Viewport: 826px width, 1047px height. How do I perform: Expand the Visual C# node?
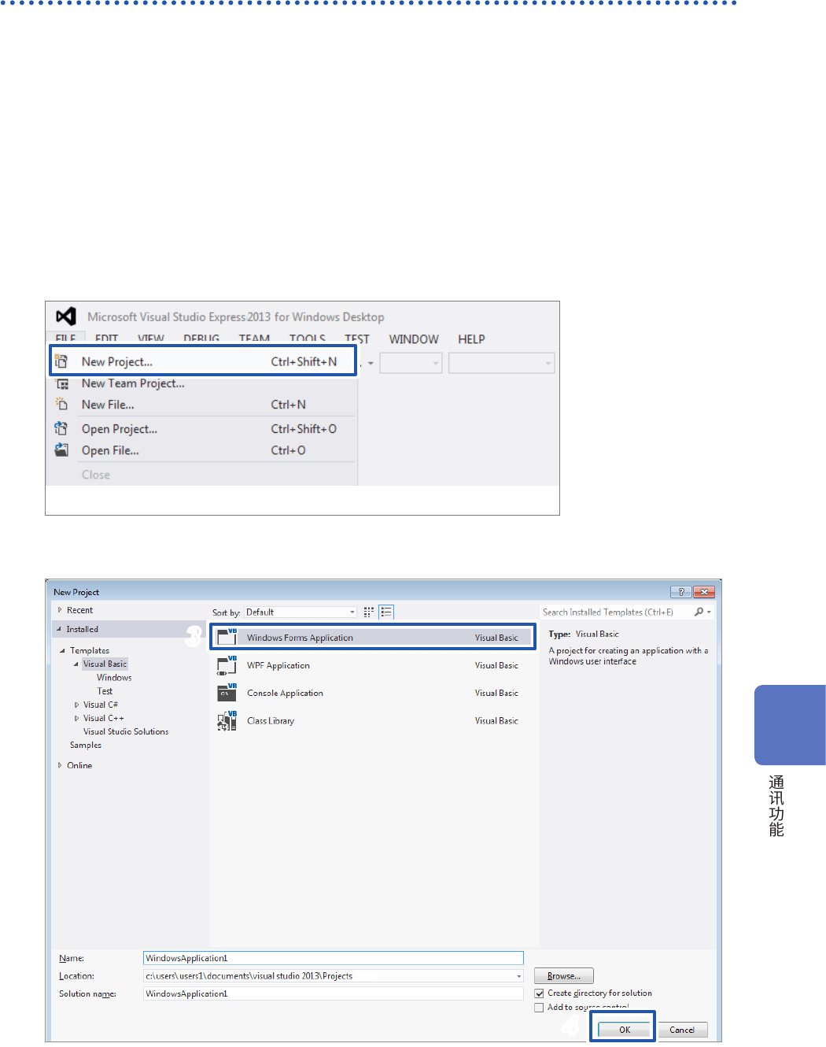(x=76, y=705)
